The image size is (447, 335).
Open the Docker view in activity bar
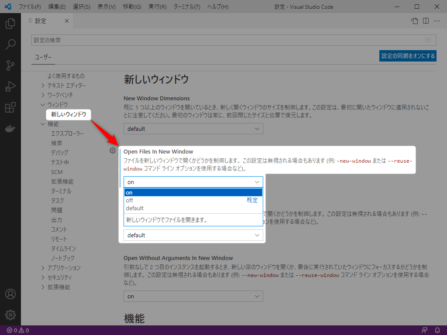(10, 129)
